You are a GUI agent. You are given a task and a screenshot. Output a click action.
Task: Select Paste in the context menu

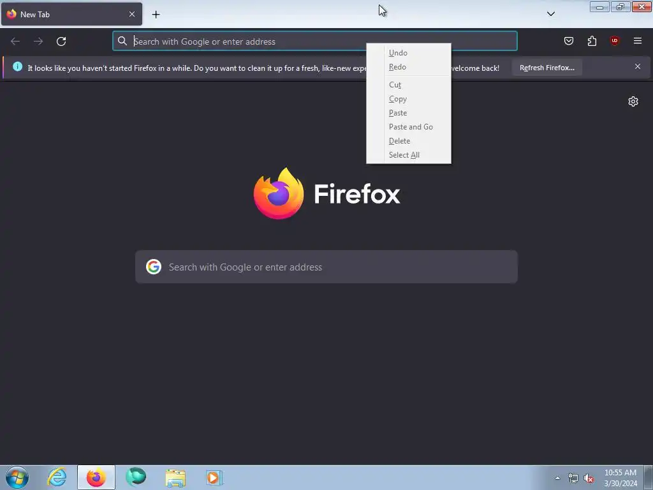pos(409,113)
